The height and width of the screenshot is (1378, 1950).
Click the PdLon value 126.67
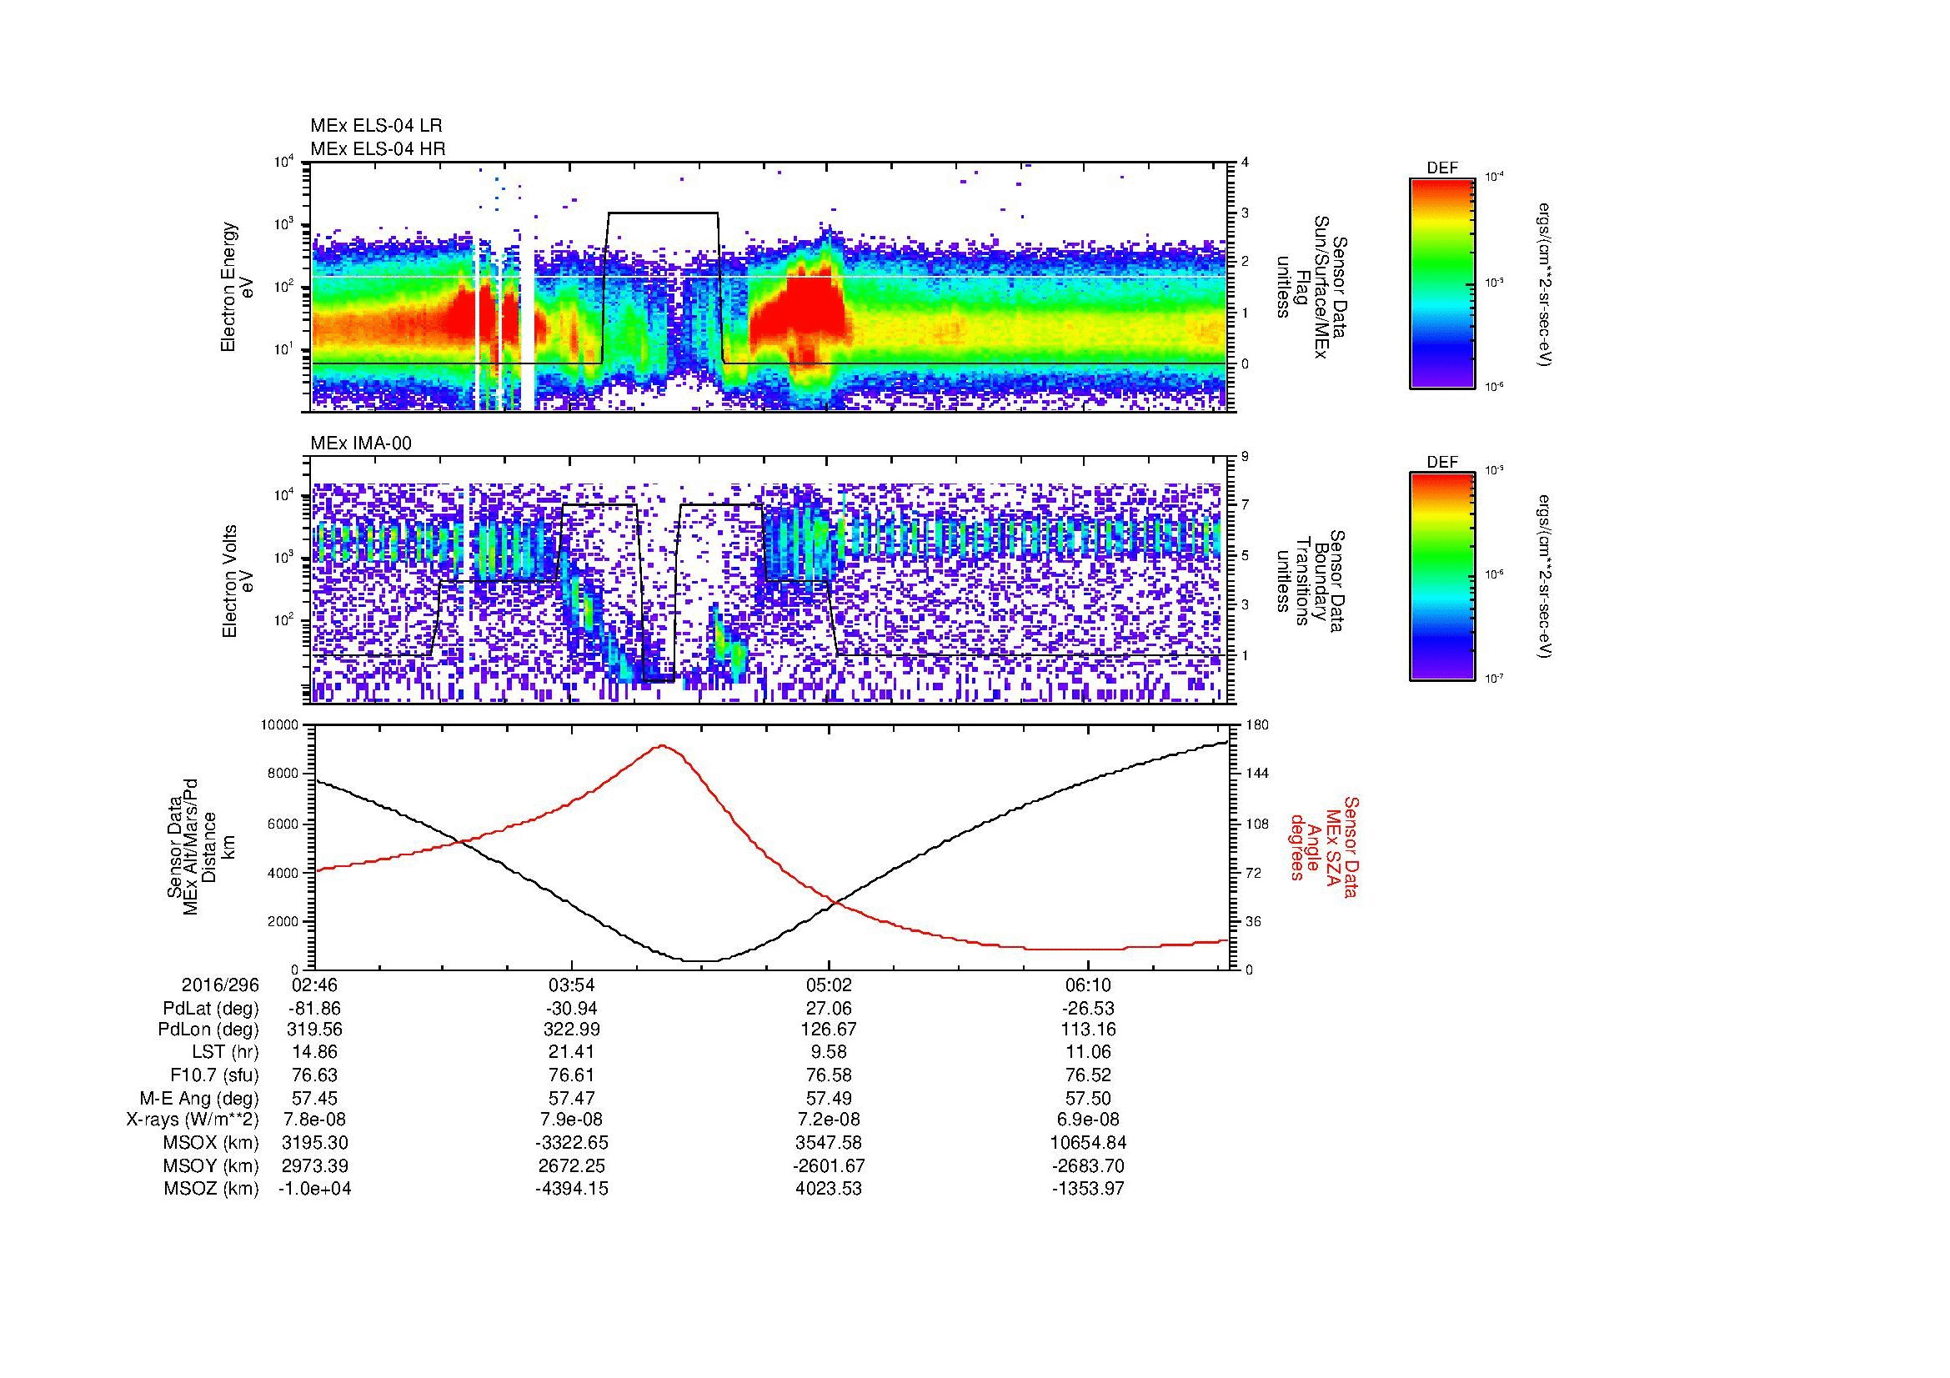[829, 1030]
